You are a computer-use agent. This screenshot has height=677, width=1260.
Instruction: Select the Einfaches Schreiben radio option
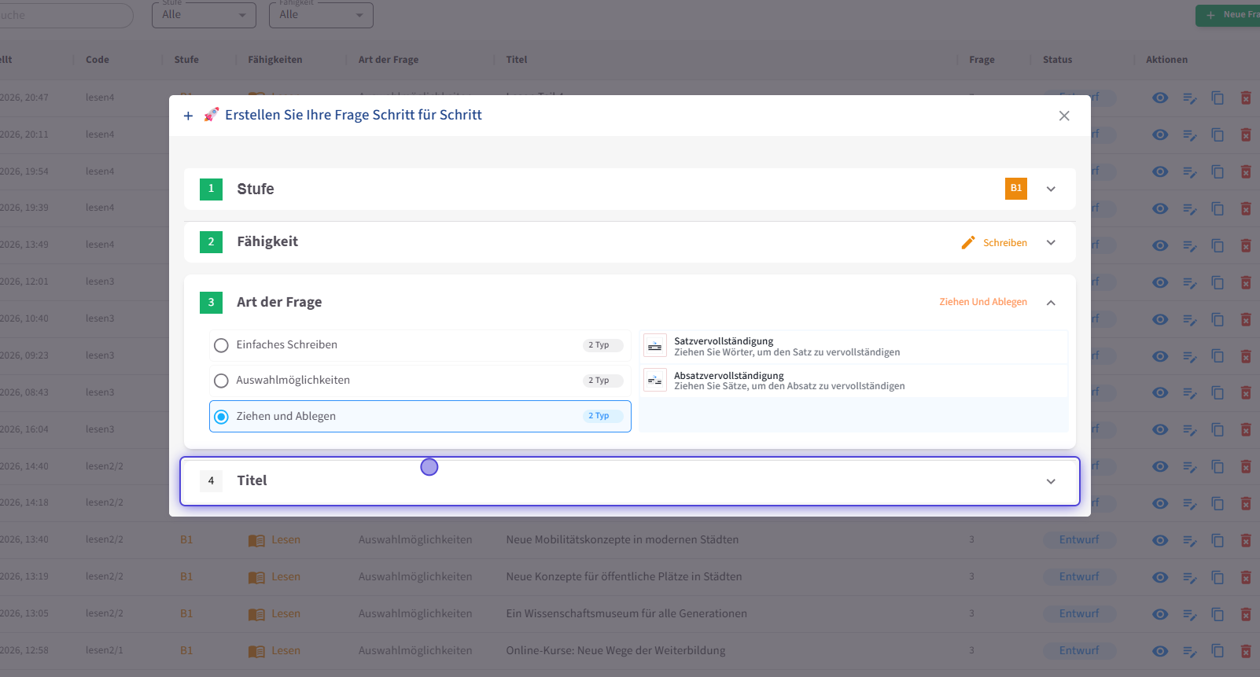(222, 345)
